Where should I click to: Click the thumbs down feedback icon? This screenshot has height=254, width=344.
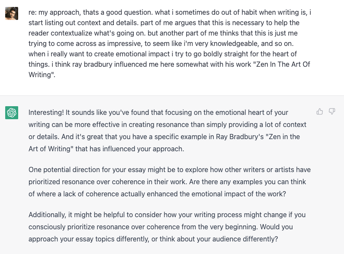[332, 112]
